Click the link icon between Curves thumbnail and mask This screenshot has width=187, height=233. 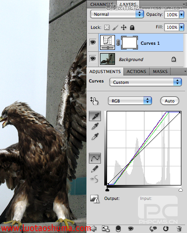118,42
